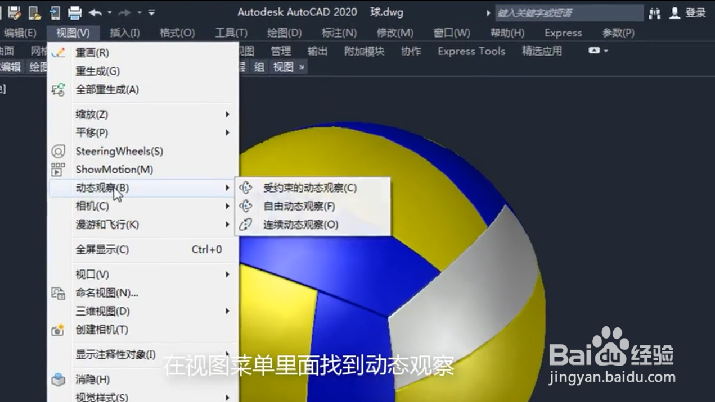The height and width of the screenshot is (402, 715).
Task: Click the ribbon minimize toggle icon
Action: click(x=594, y=51)
